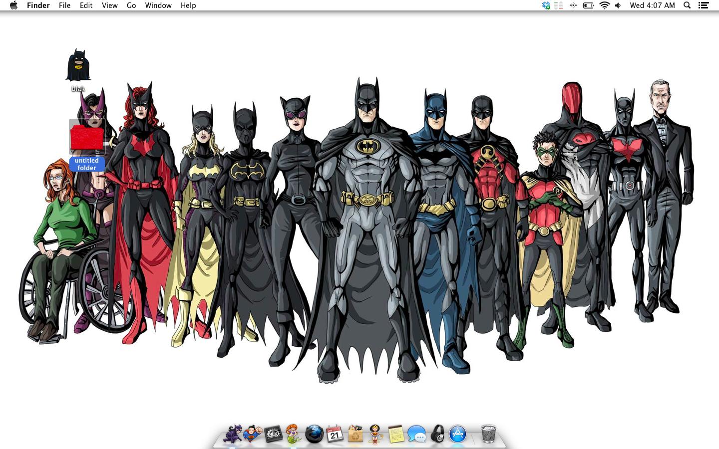The image size is (719, 449).
Task: Open Calendar showing 21 in Dock
Action: point(335,434)
